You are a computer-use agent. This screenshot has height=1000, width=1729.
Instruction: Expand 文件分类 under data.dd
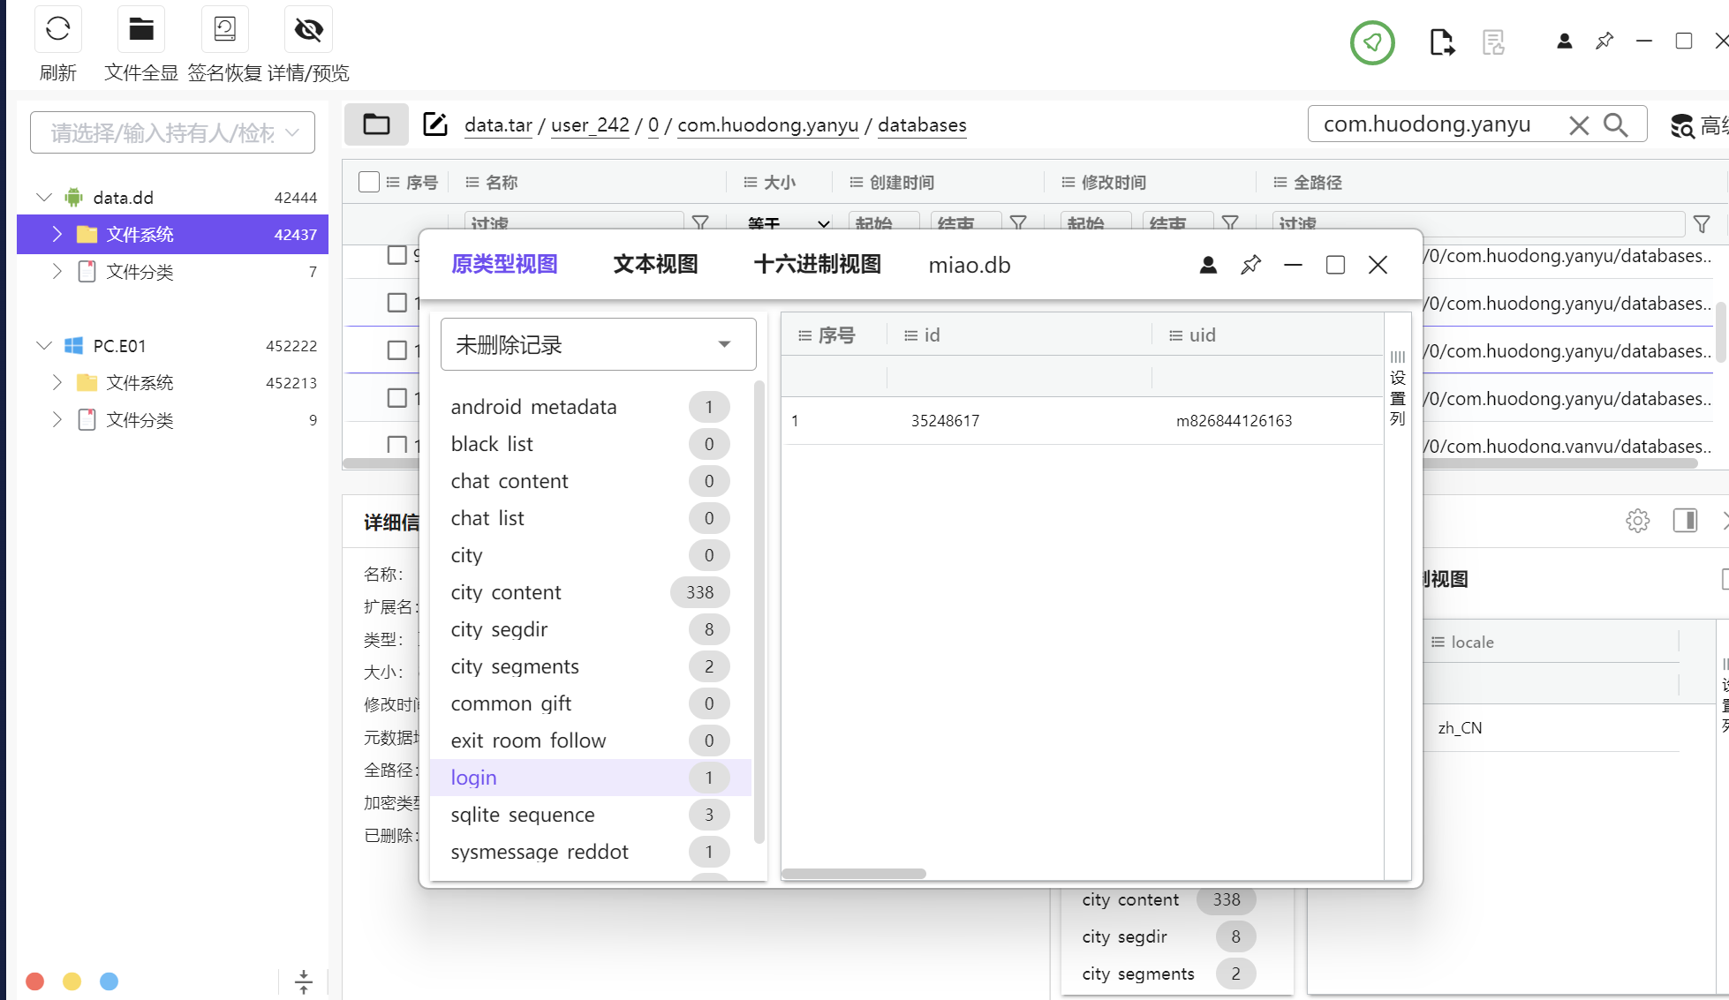tap(57, 271)
